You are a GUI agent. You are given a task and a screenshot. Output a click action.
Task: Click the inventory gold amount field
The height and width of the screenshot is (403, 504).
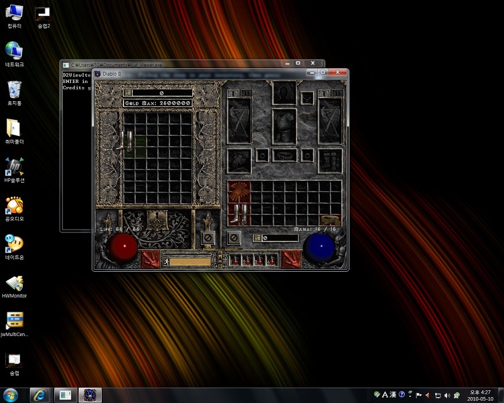click(x=280, y=238)
